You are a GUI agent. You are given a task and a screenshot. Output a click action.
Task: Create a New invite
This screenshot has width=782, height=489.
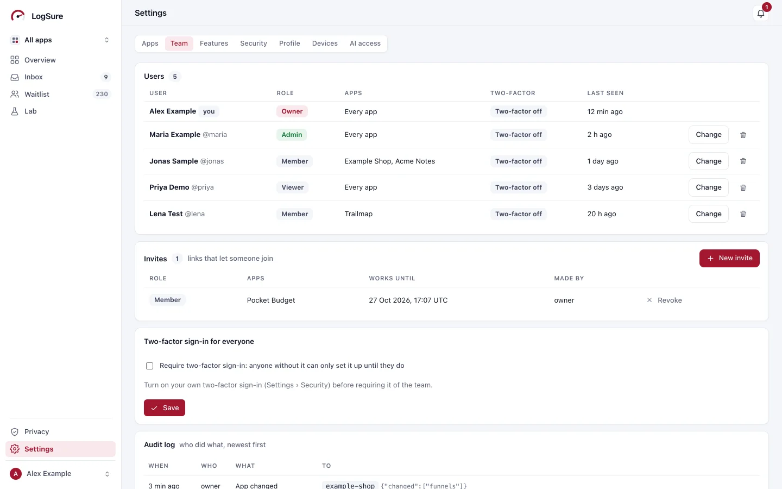[729, 258]
